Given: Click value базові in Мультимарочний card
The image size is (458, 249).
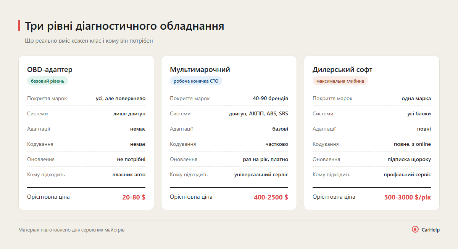Looking at the screenshot, I should pos(280,129).
